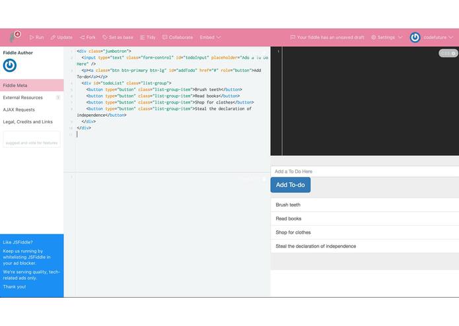Select the Read books list item
This screenshot has width=459, height=326.
click(365, 218)
